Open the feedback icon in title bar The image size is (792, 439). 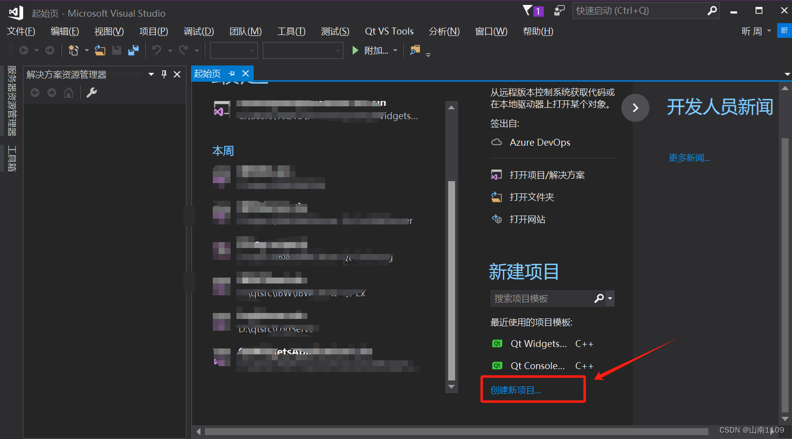pos(560,10)
